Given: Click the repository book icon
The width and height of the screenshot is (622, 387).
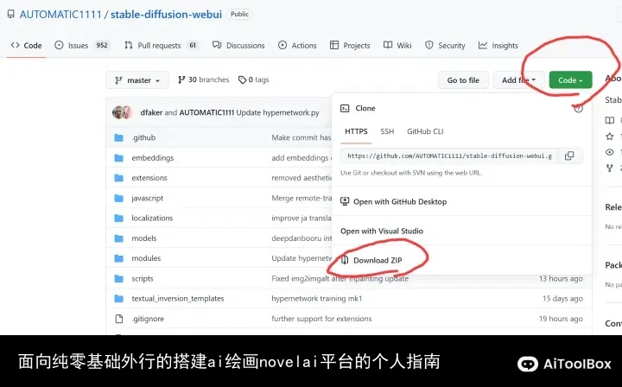Looking at the screenshot, I should point(11,15).
